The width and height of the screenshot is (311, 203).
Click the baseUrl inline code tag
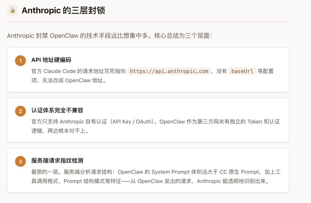[242, 71]
